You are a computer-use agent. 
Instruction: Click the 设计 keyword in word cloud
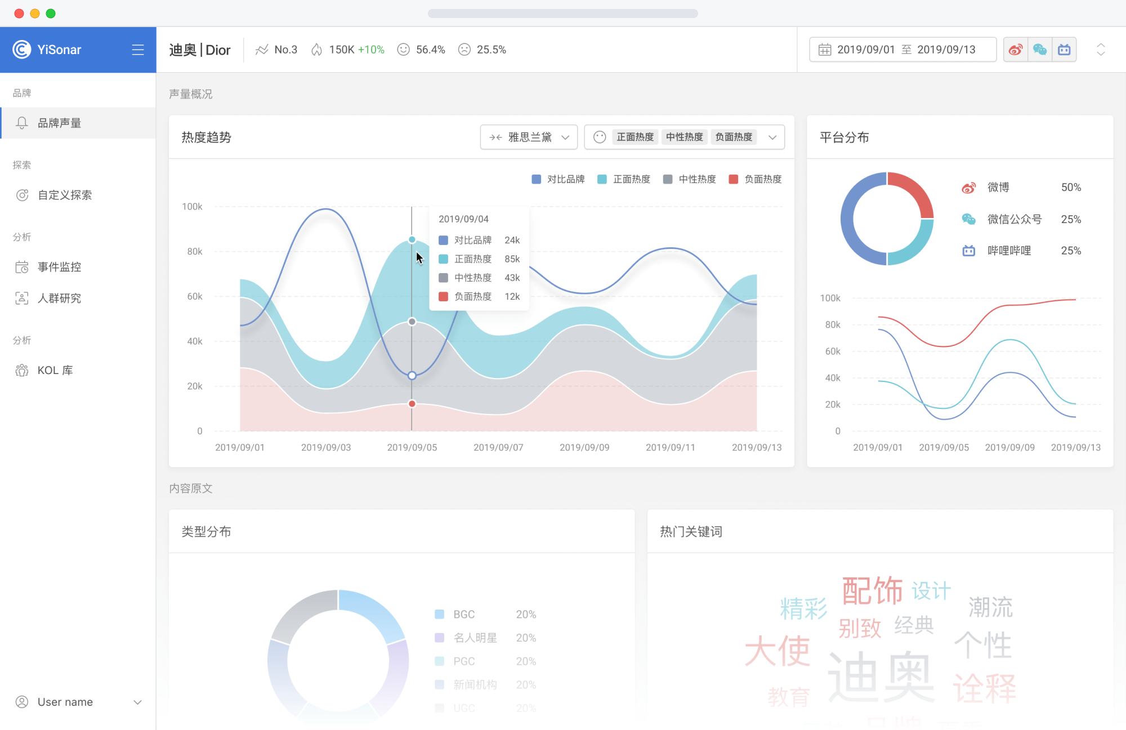coord(932,591)
